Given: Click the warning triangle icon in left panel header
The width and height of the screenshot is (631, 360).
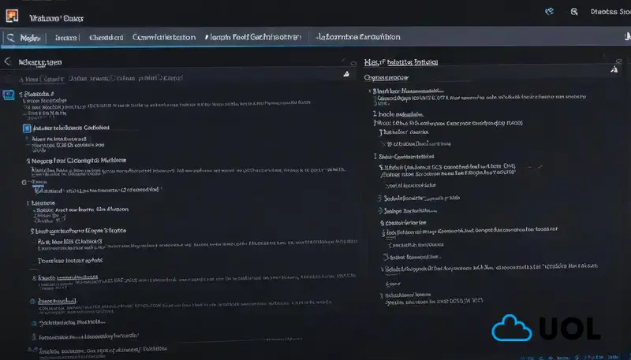Looking at the screenshot, I should [x=346, y=74].
